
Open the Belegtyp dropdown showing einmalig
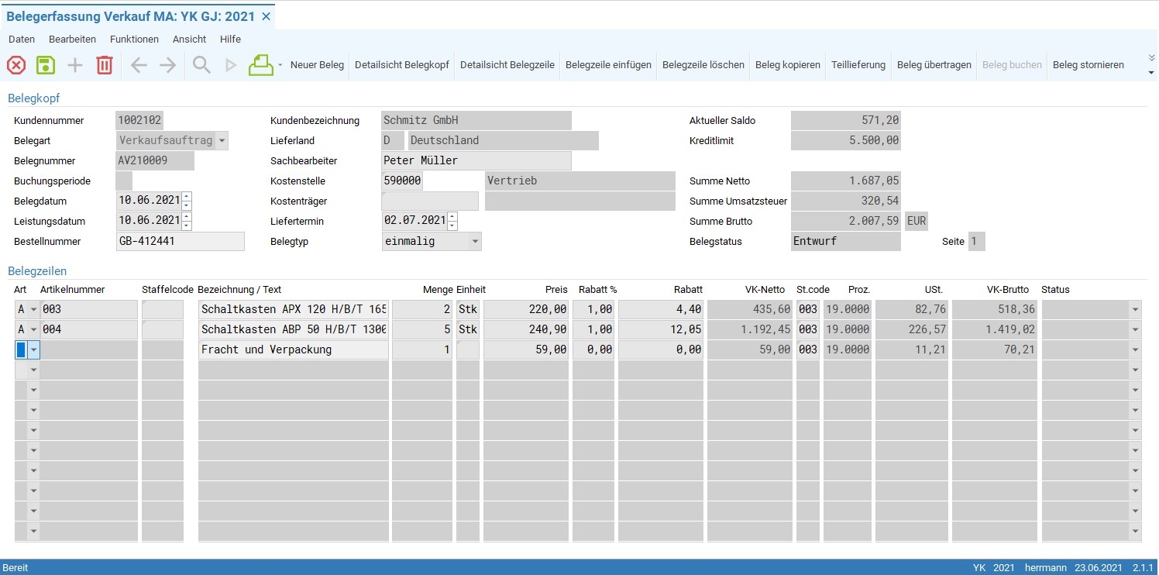click(x=475, y=242)
